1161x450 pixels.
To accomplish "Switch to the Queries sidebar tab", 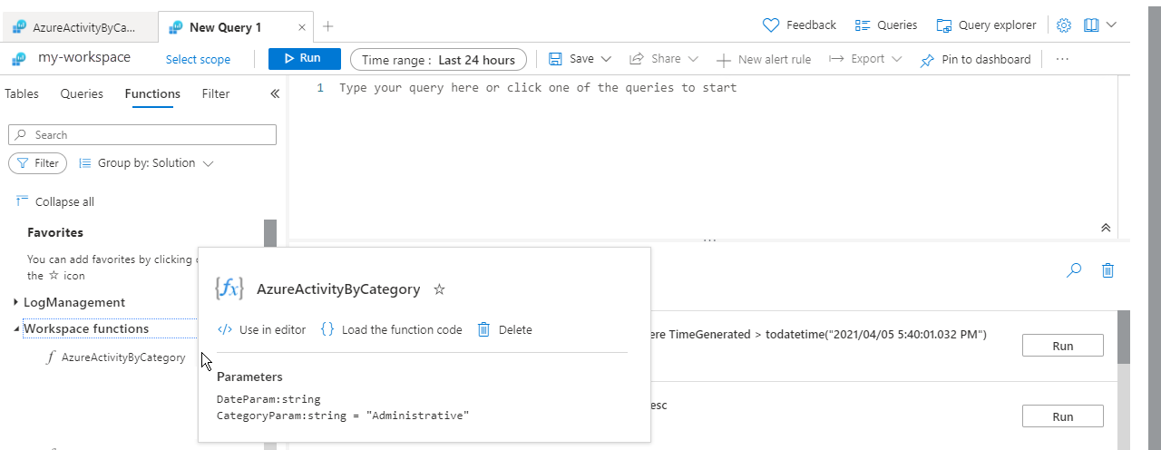I will pos(82,93).
